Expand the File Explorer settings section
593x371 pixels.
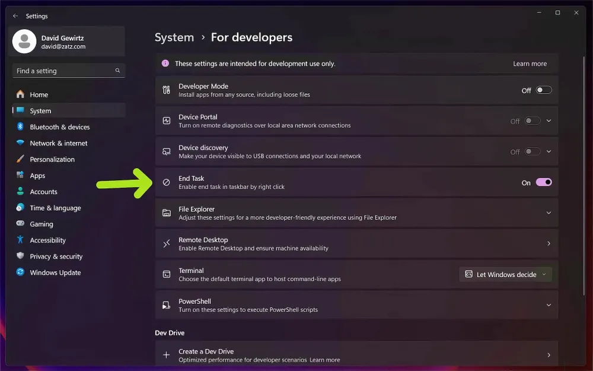click(549, 213)
